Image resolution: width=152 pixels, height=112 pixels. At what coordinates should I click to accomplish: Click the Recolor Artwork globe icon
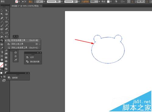click(x=116, y=2)
